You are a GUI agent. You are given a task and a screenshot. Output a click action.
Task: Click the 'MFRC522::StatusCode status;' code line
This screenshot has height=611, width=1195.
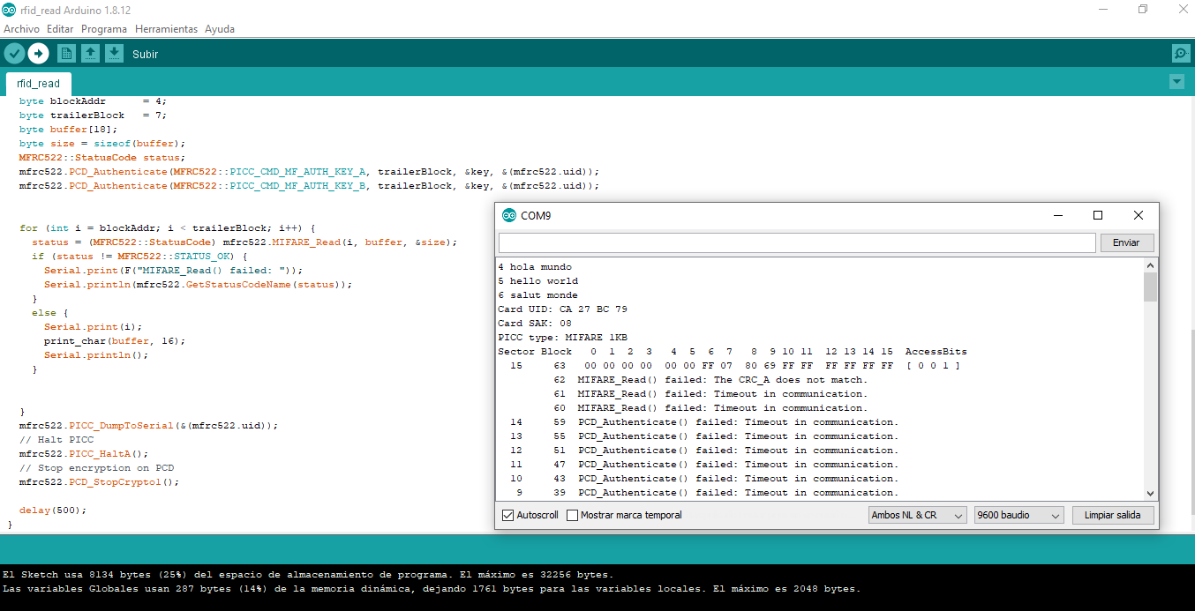(x=102, y=158)
